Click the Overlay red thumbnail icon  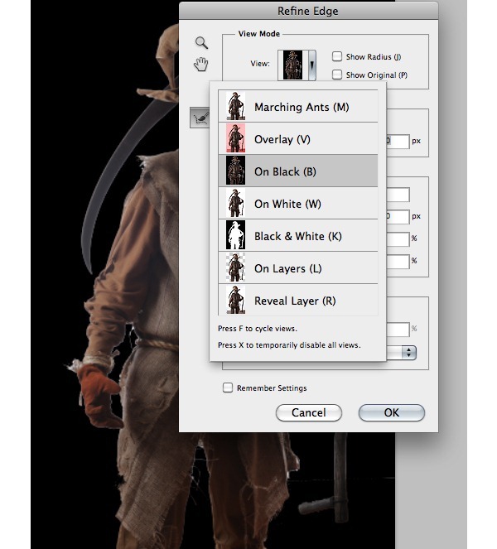(x=235, y=138)
